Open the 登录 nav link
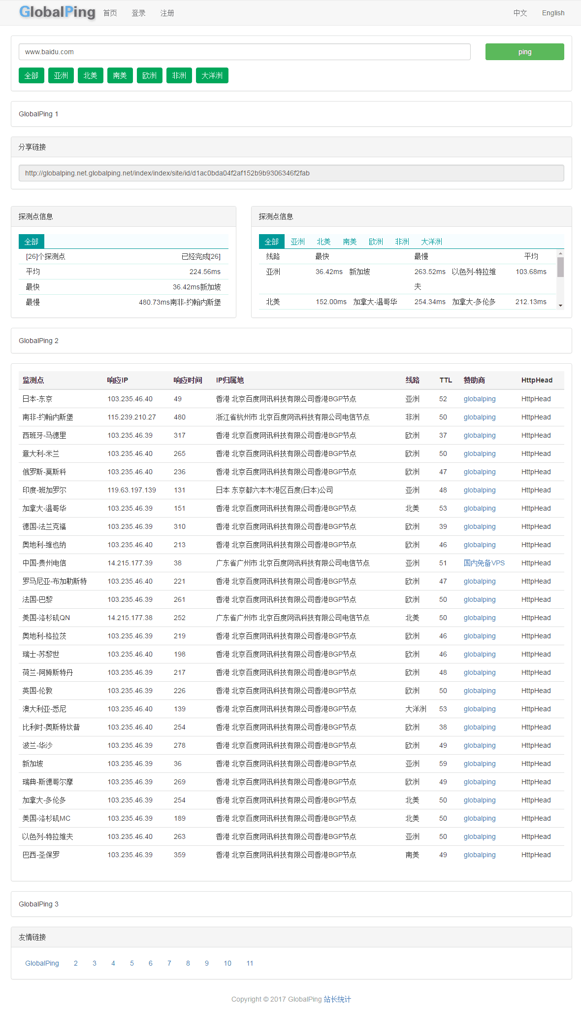 [x=139, y=13]
